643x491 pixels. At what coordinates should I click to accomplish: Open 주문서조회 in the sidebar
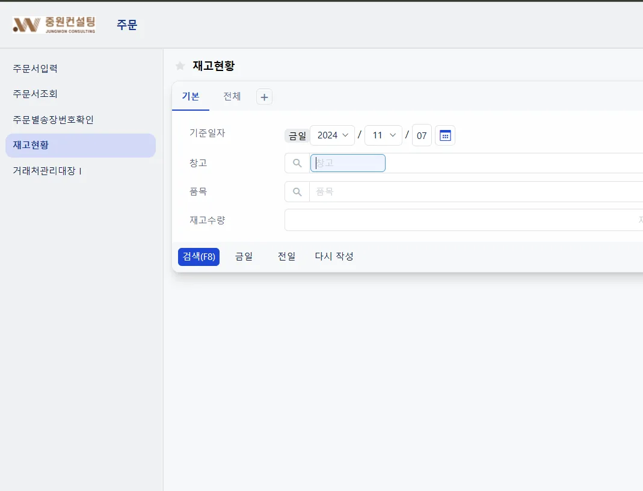(x=35, y=94)
